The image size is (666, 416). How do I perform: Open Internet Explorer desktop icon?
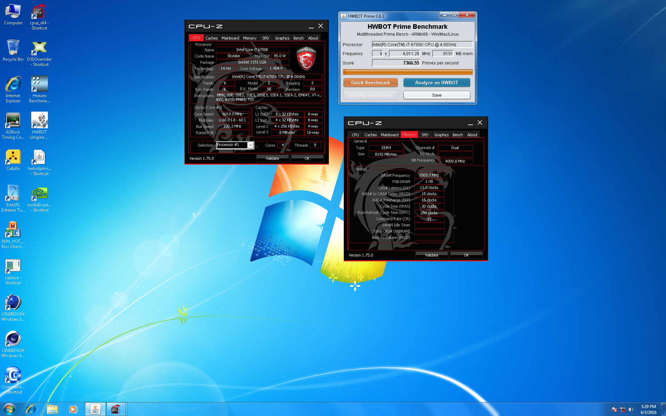tap(13, 89)
